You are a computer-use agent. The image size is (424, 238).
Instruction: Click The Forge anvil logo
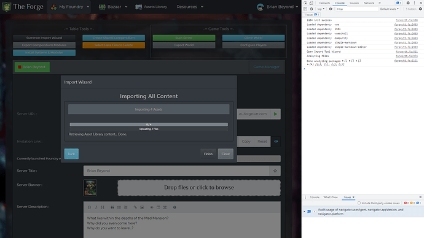pos(7,7)
